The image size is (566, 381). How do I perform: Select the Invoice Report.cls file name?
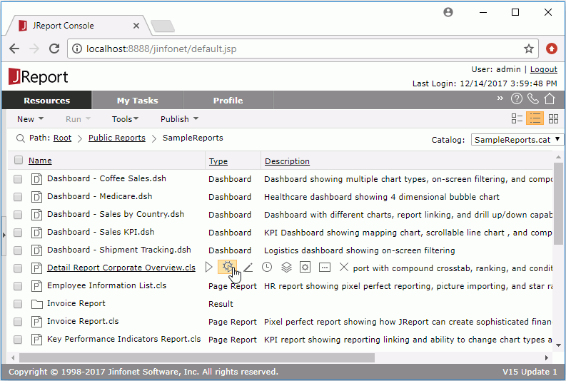pos(83,322)
